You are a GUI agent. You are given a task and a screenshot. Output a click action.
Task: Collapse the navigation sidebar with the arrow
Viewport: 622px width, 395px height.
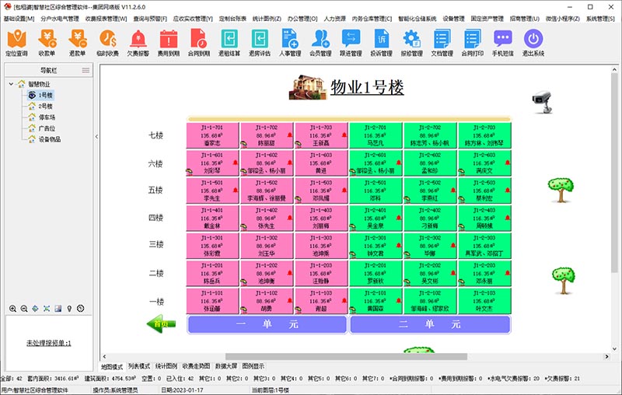(x=96, y=136)
